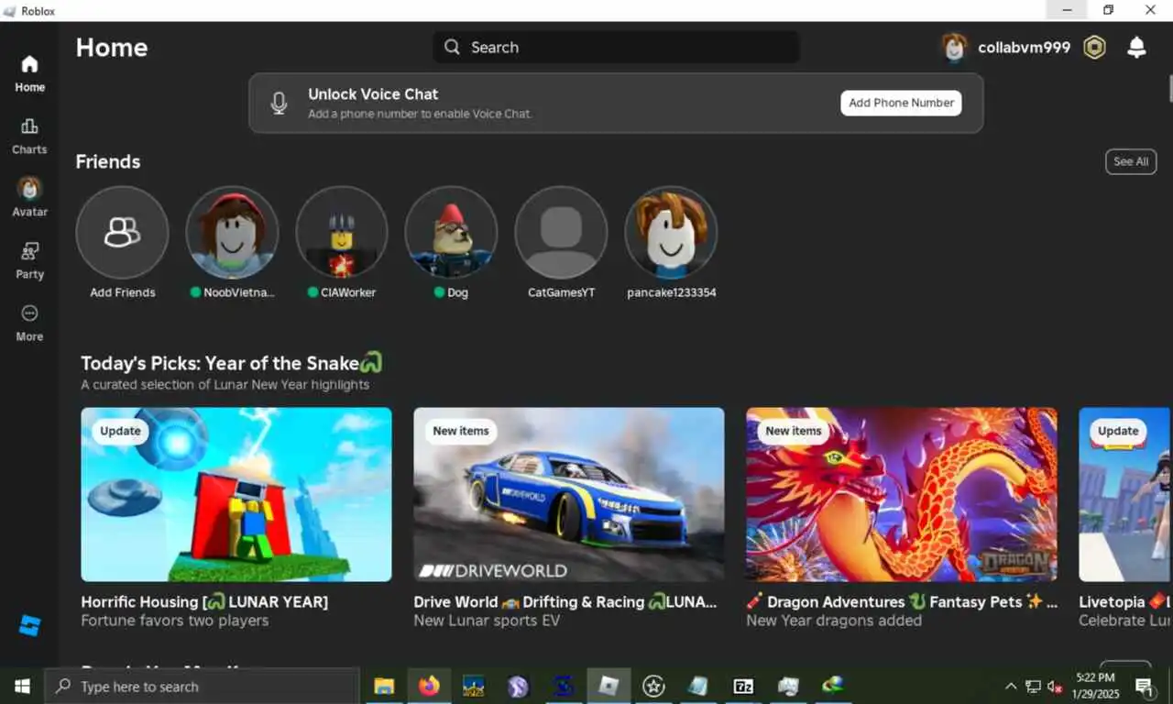Click the Friends section heading

click(108, 161)
